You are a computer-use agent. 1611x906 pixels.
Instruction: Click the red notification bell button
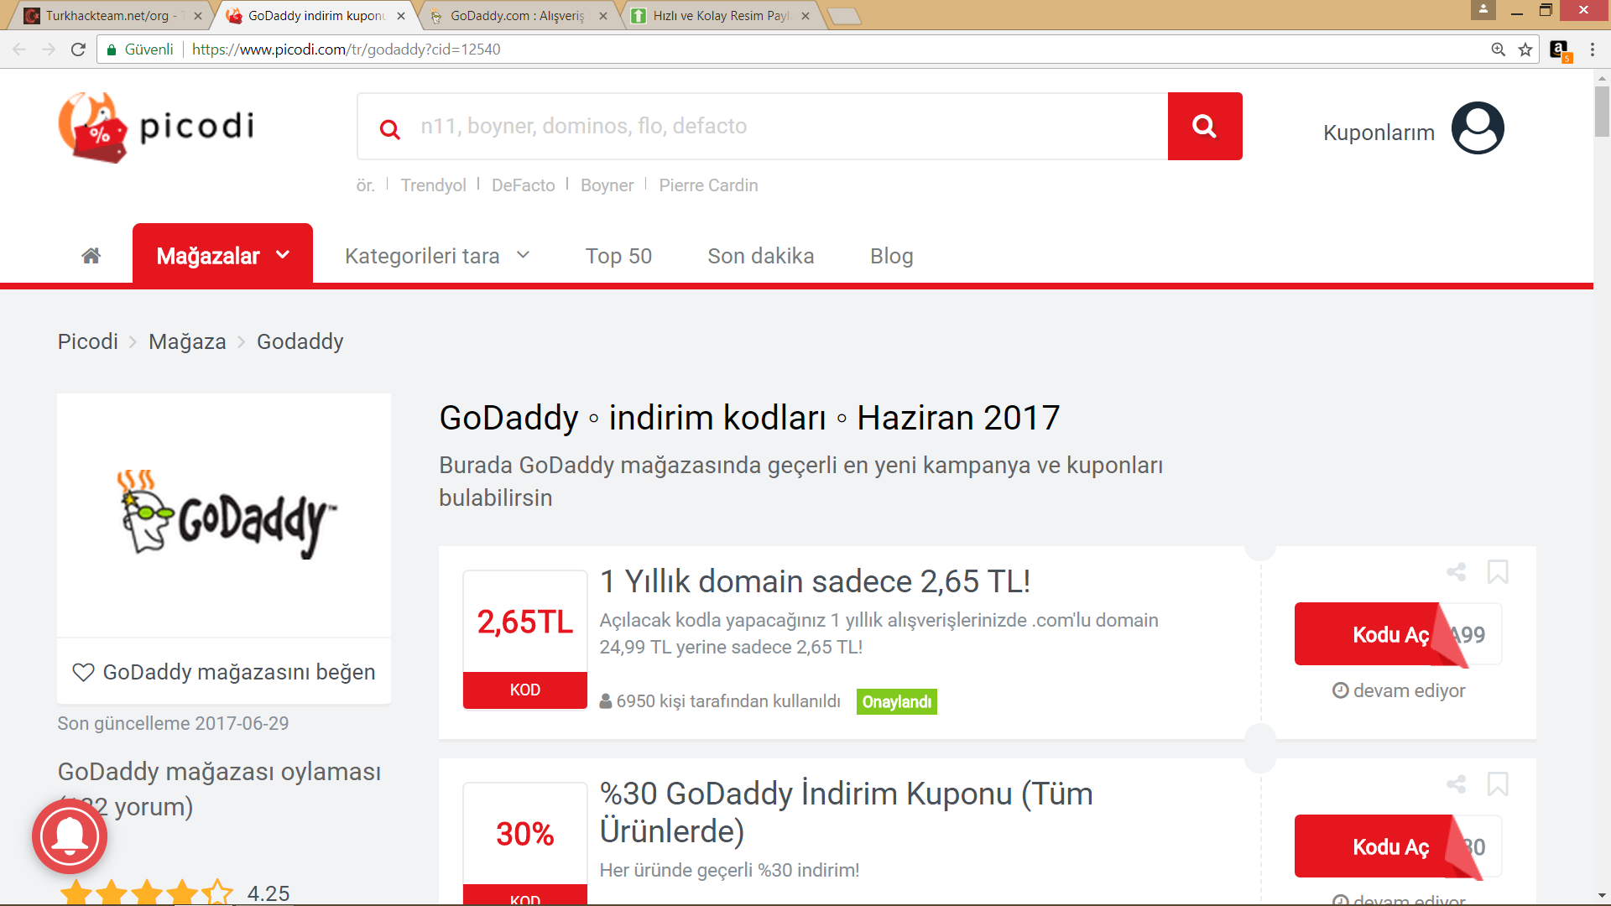(x=70, y=836)
